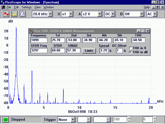
Task: Open the disabled trigger direction dropdown after None
Action: [x=89, y=120]
